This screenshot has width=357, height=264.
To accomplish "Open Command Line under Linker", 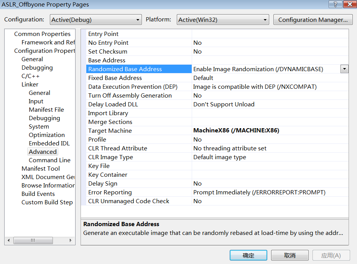I will tap(49, 160).
